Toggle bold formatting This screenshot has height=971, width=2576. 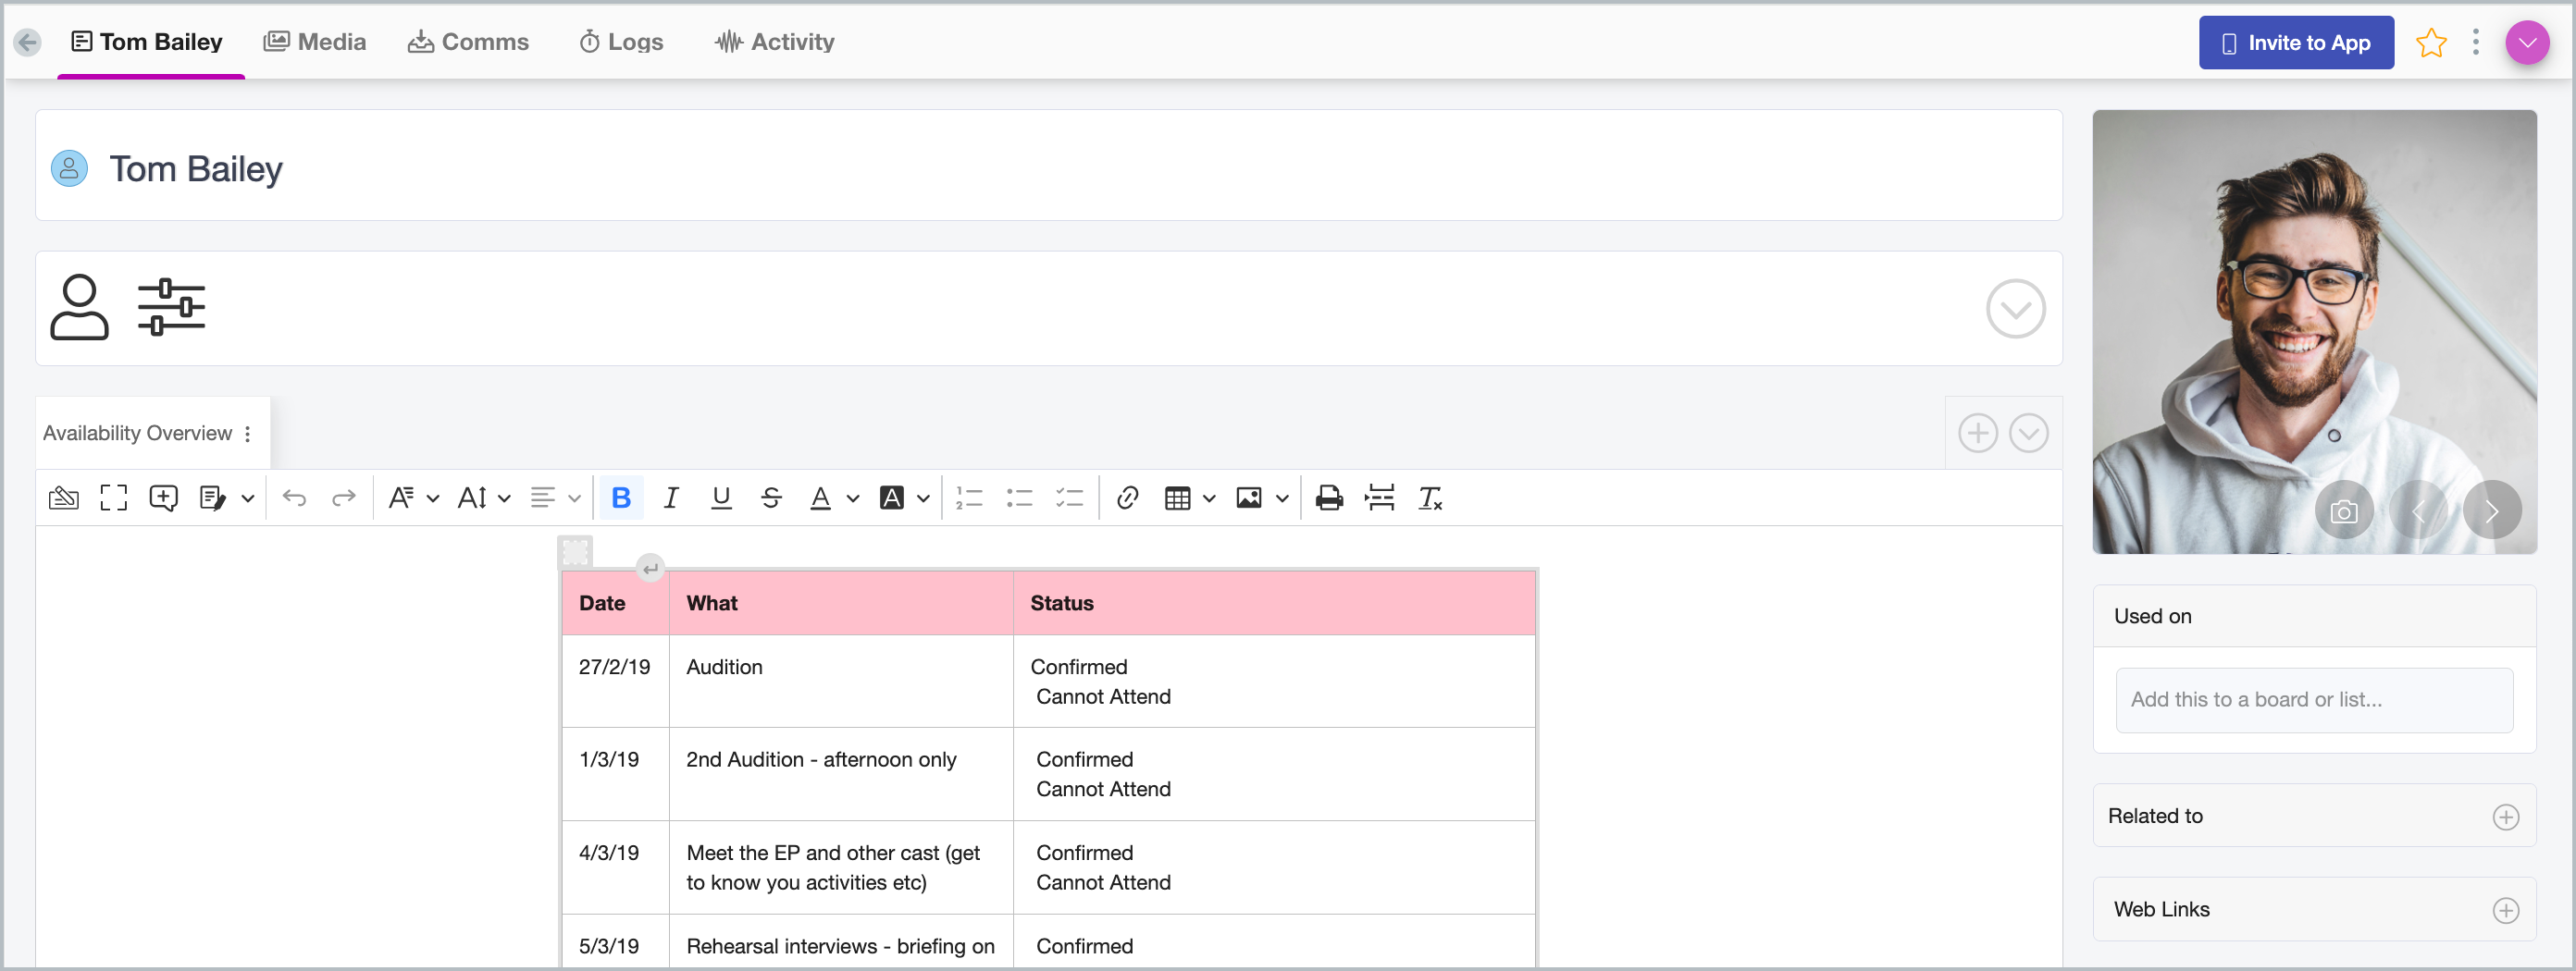[x=620, y=498]
